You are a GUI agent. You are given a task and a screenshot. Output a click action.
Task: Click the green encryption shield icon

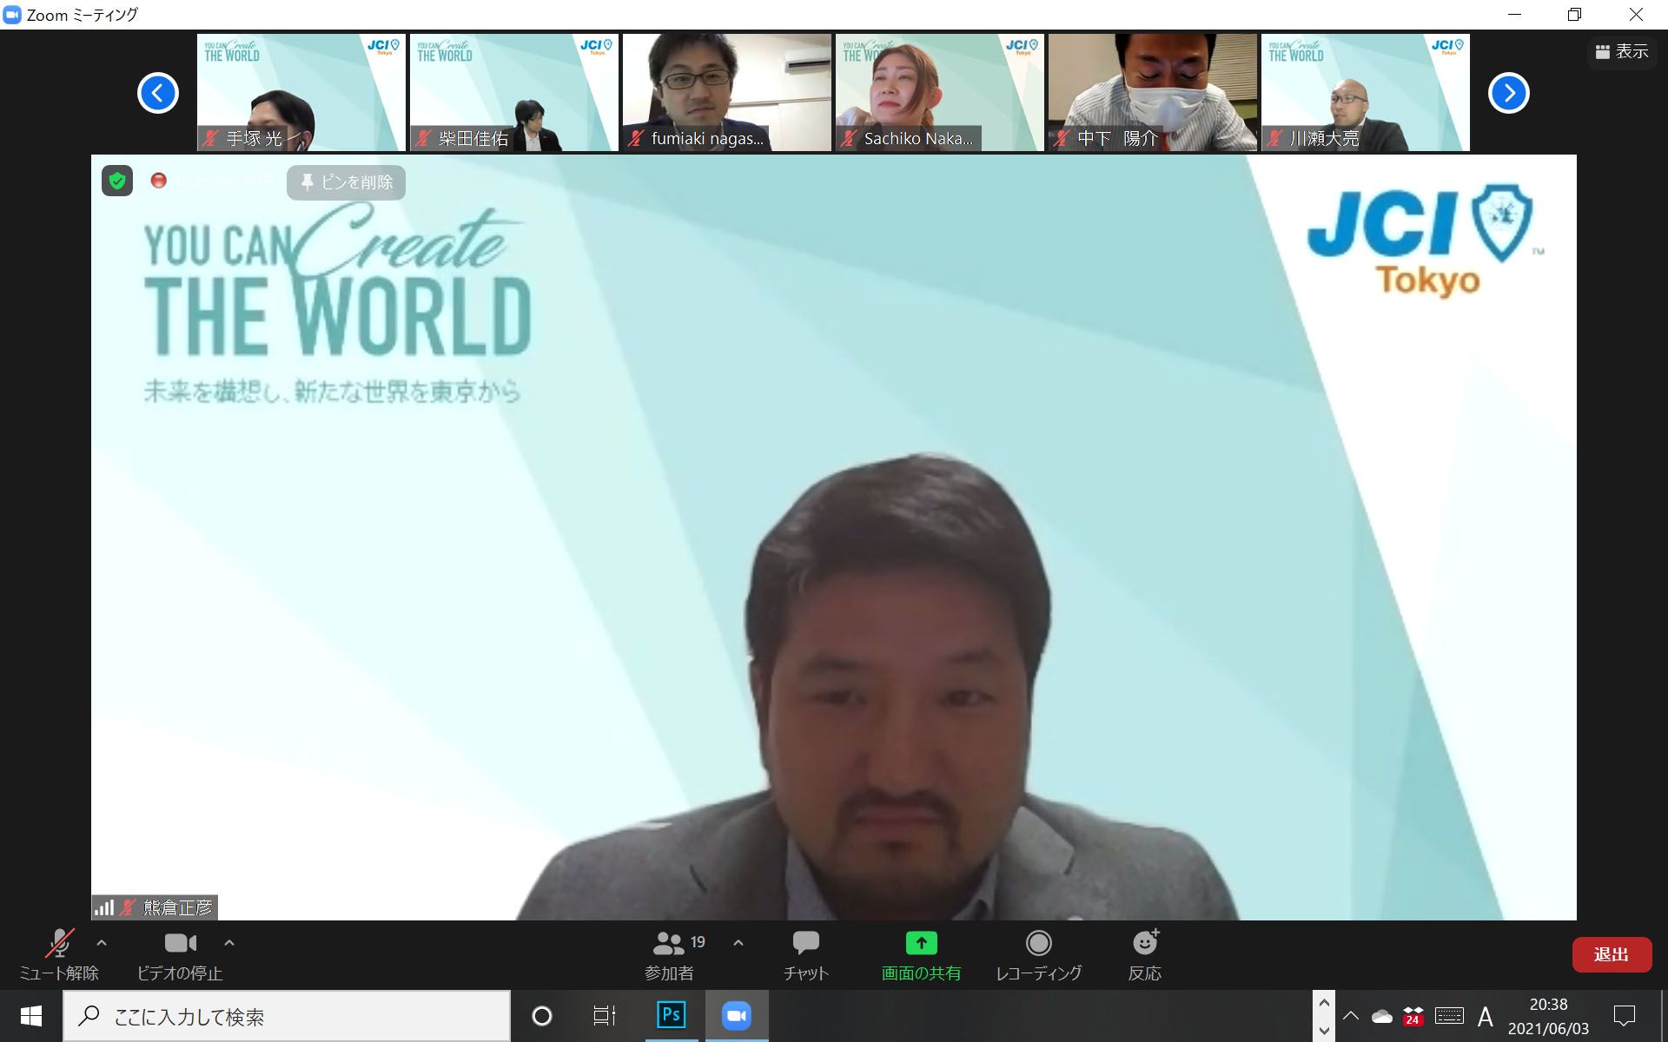pyautogui.click(x=117, y=181)
